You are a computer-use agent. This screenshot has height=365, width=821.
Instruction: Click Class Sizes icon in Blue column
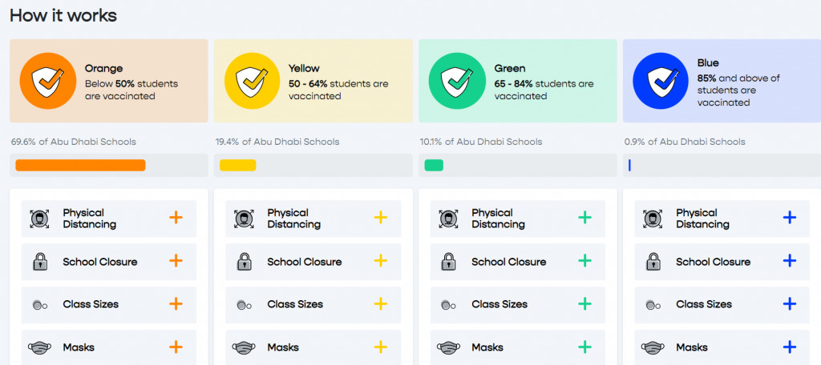(653, 304)
